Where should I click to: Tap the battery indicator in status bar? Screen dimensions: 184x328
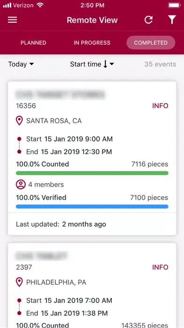(175, 6)
